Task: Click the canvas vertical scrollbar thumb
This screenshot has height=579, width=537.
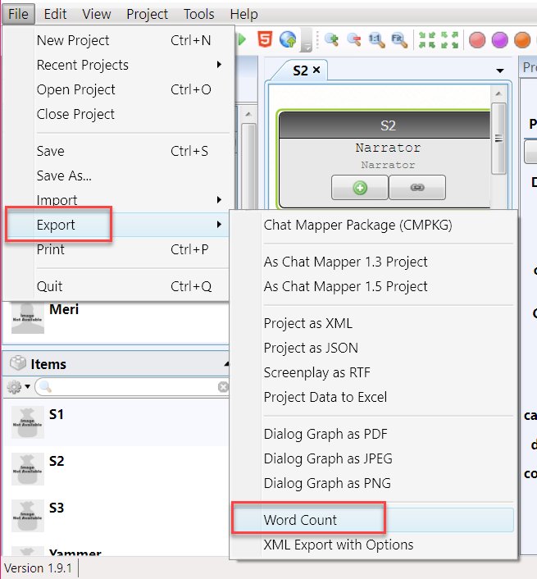Action: (498, 139)
